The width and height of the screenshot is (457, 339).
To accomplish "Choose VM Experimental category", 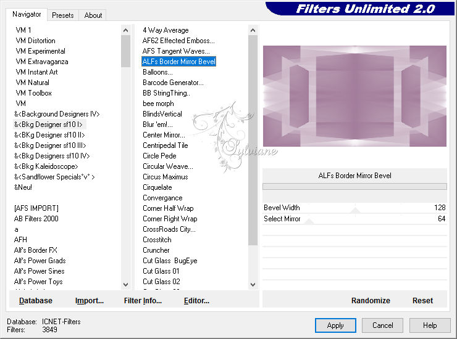I will coord(40,51).
